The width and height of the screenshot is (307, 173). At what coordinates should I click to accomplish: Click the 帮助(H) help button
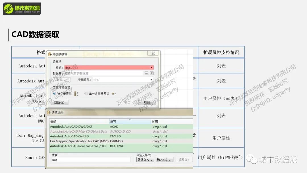[x=59, y=103]
